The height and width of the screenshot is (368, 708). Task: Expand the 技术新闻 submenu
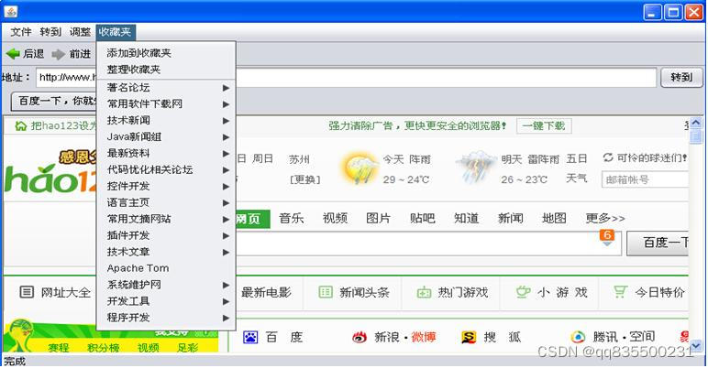pos(166,121)
